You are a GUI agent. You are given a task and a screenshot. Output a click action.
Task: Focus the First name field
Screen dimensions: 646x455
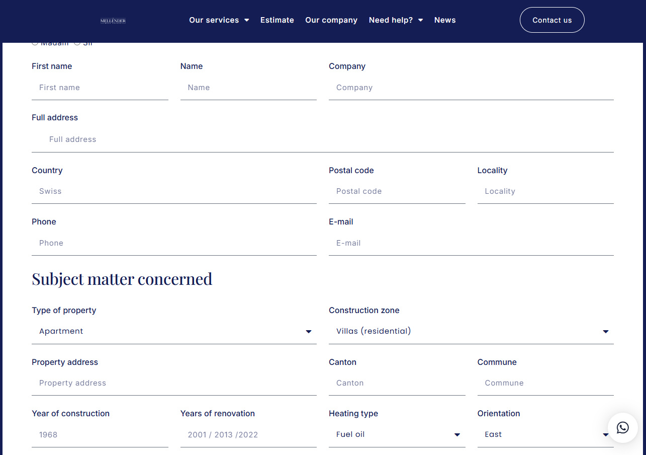100,88
